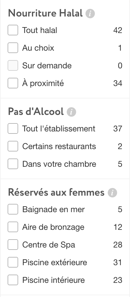Image resolution: width=130 pixels, height=297 pixels.
Task: Open the info icon beside Nourriture Halal
Action: click(90, 14)
